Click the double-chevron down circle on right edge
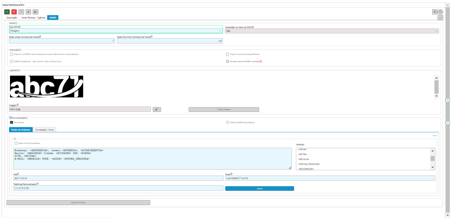This screenshot has width=451, height=220. [447, 123]
